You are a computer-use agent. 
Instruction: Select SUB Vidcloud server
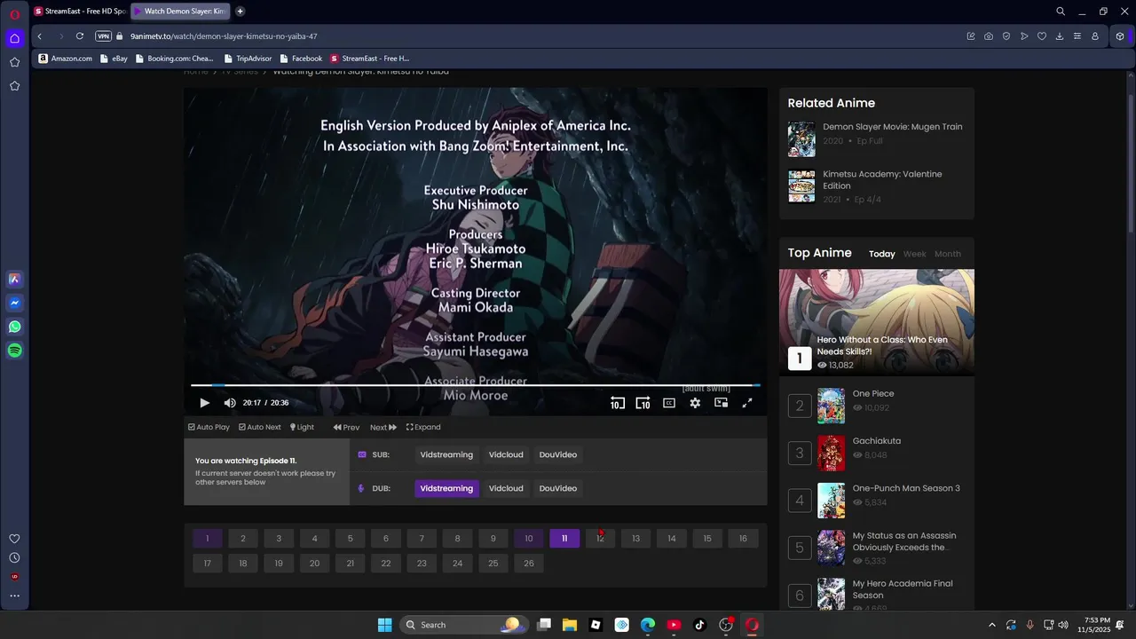[x=506, y=454]
